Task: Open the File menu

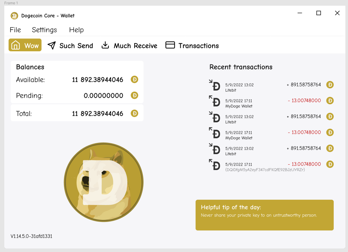Action: click(15, 30)
